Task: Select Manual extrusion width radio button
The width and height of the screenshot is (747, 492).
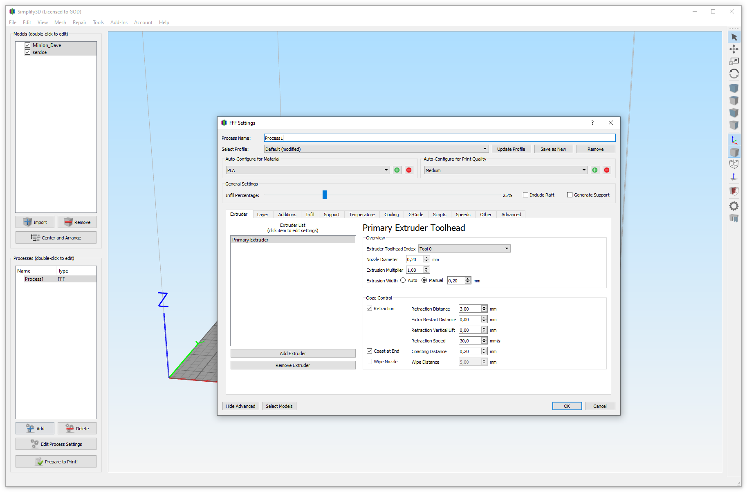Action: pos(424,280)
